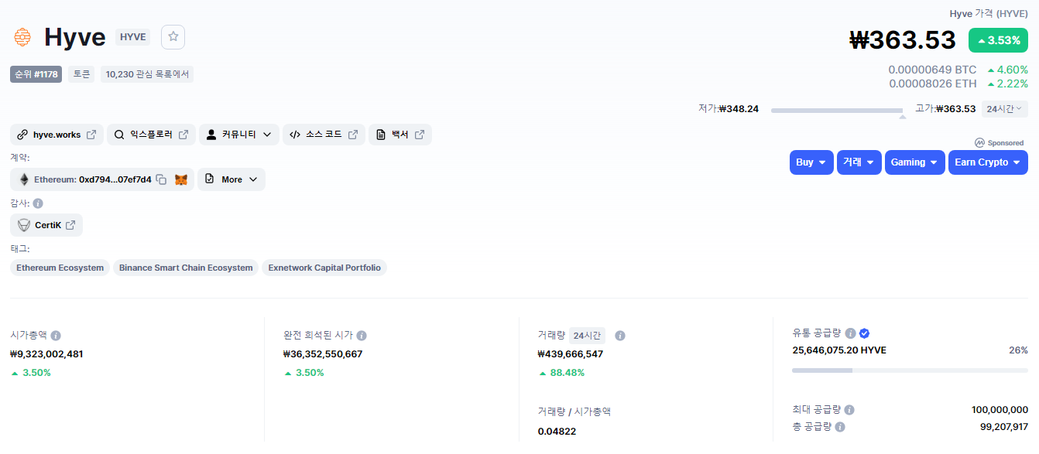Screen dimensions: 1039x454
Task: Open the CertiK audit link
Action: 46,225
